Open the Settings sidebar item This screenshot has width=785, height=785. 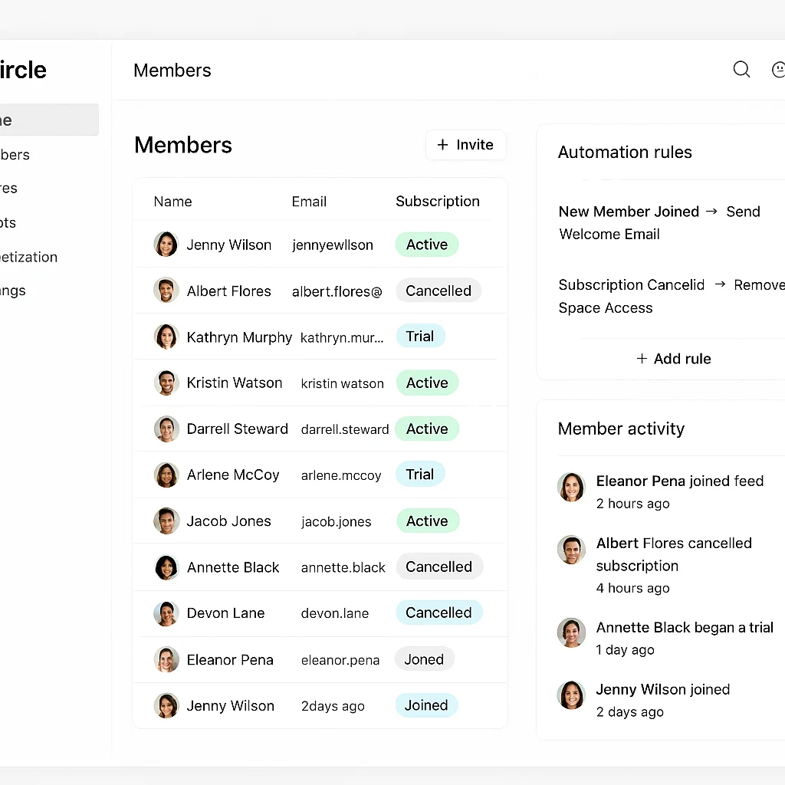click(x=12, y=291)
